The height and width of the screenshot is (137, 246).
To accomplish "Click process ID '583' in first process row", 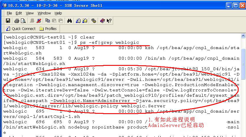I will coord(40,48).
